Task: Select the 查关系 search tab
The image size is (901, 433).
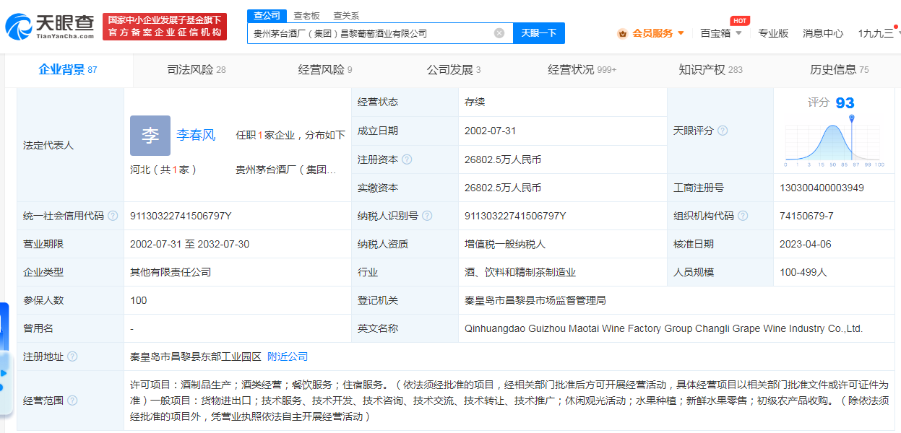Action: 346,15
